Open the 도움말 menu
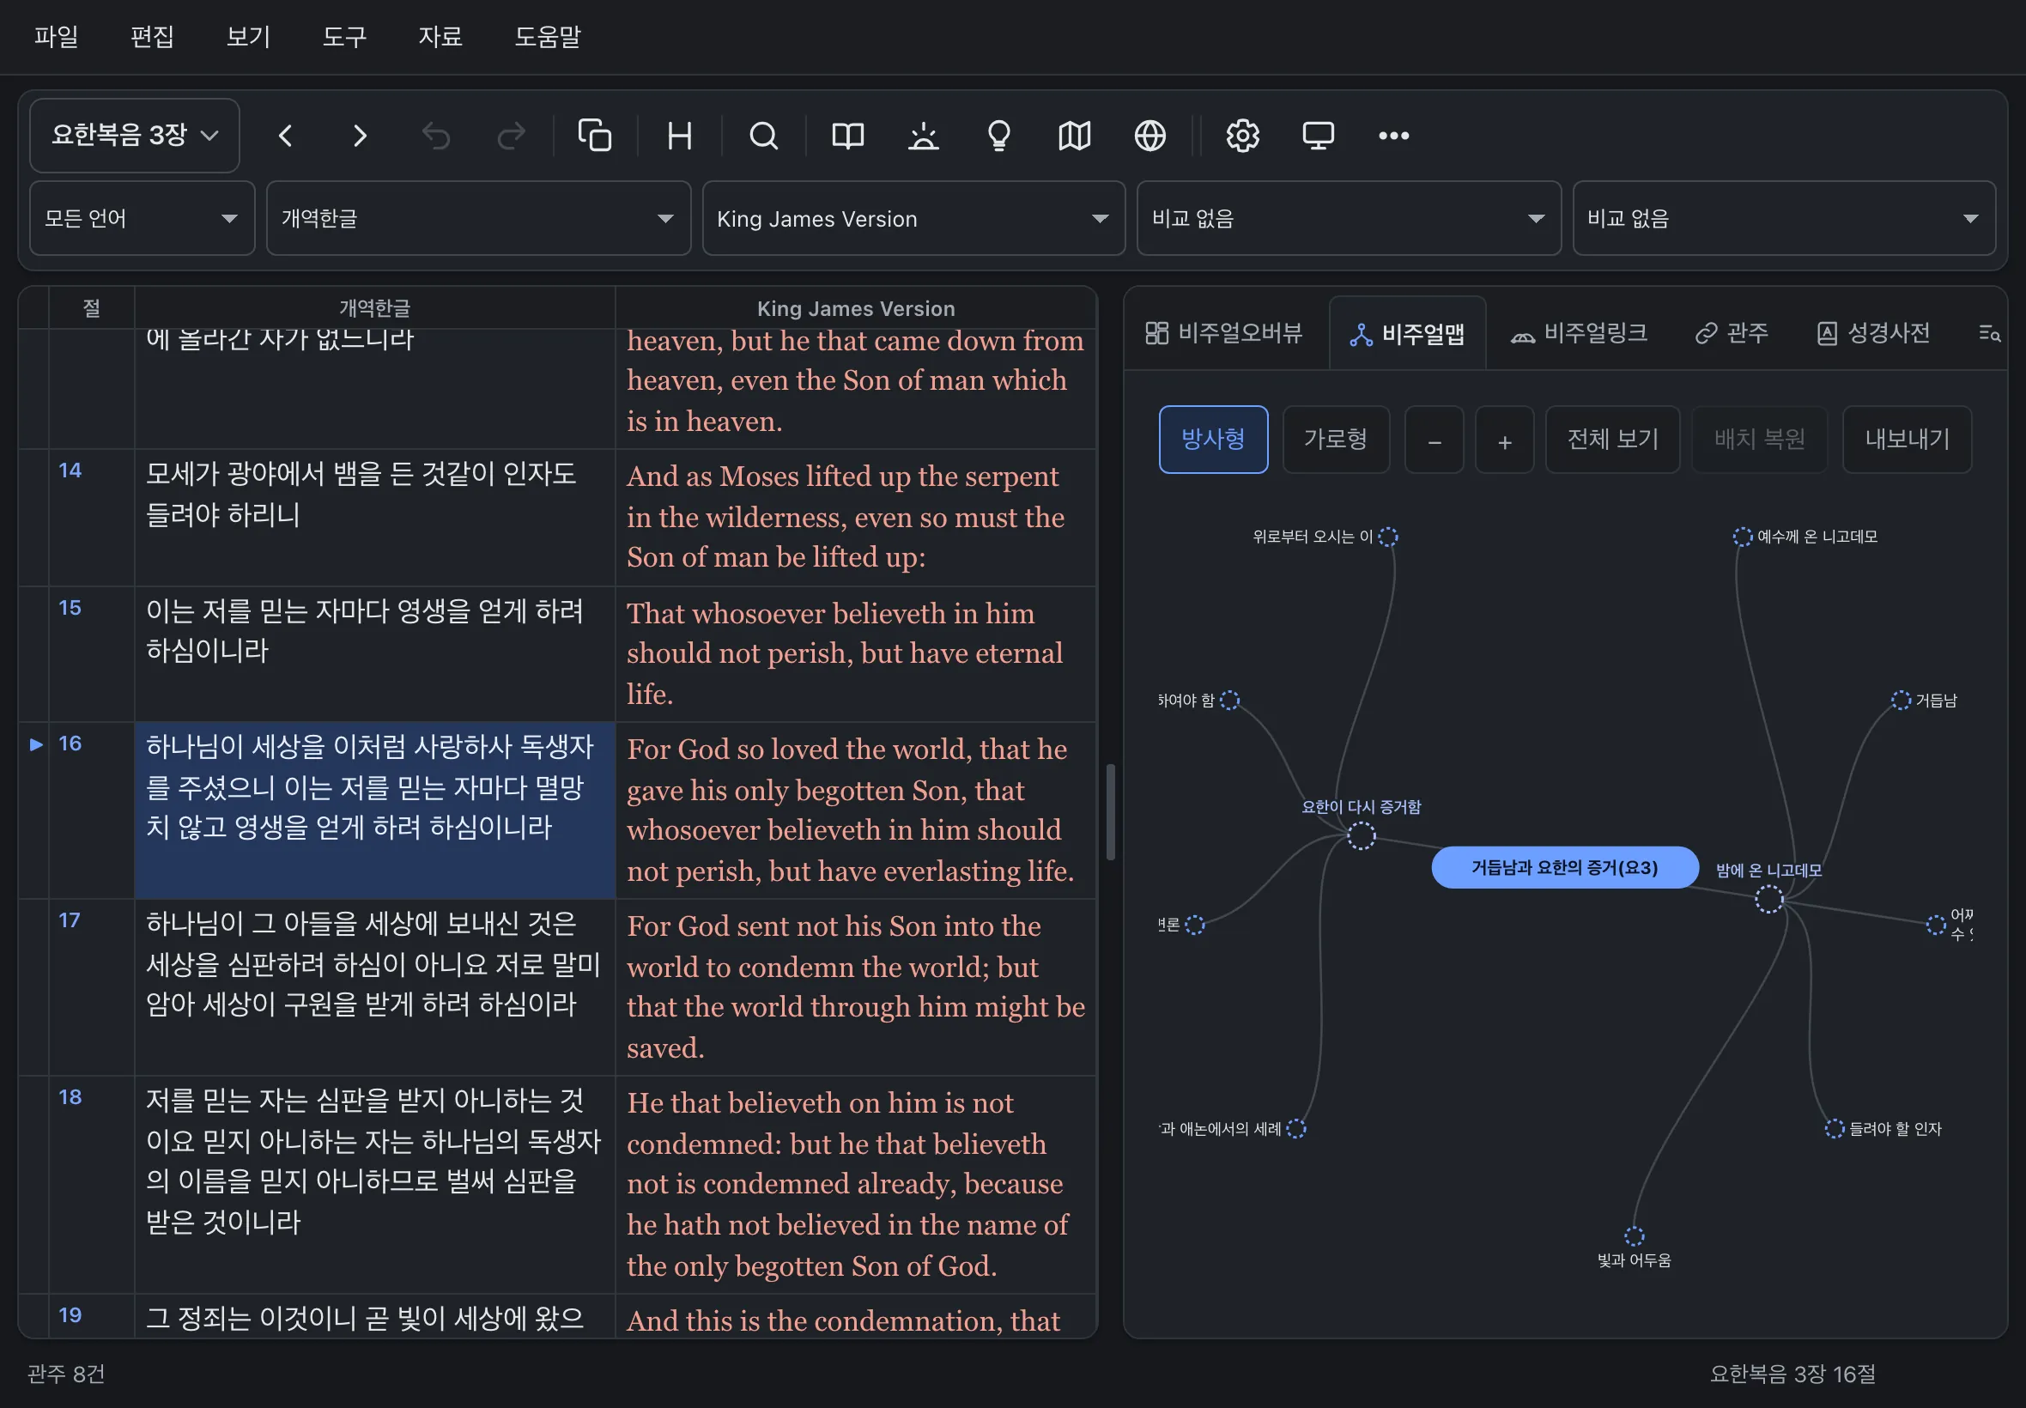2026x1408 pixels. coord(548,37)
